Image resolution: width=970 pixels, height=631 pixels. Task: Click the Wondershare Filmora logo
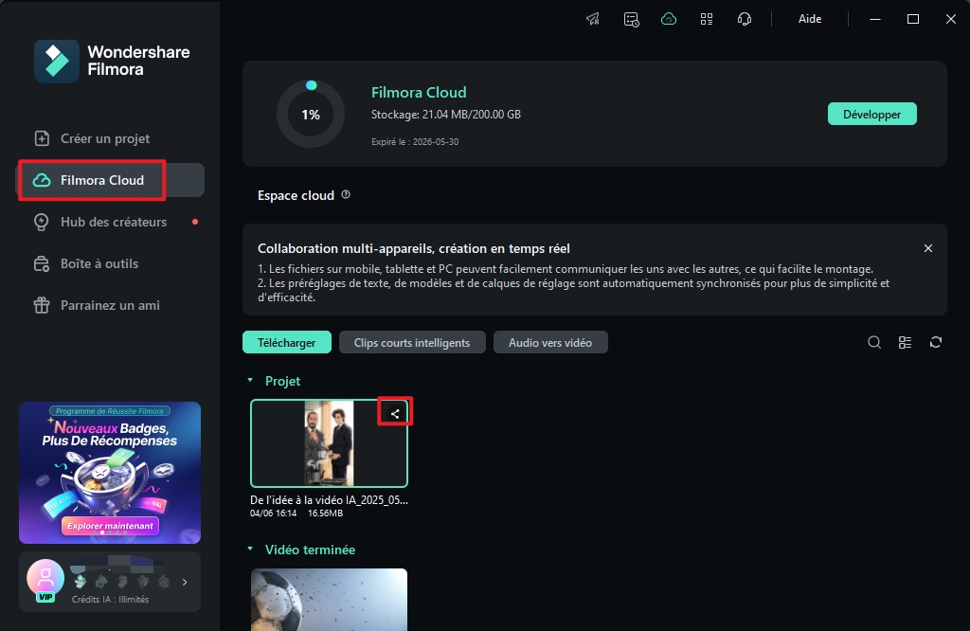112,61
